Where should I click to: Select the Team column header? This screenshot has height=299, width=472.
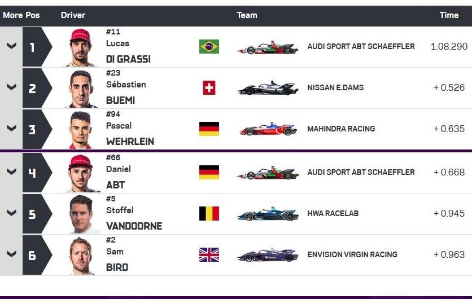click(247, 15)
